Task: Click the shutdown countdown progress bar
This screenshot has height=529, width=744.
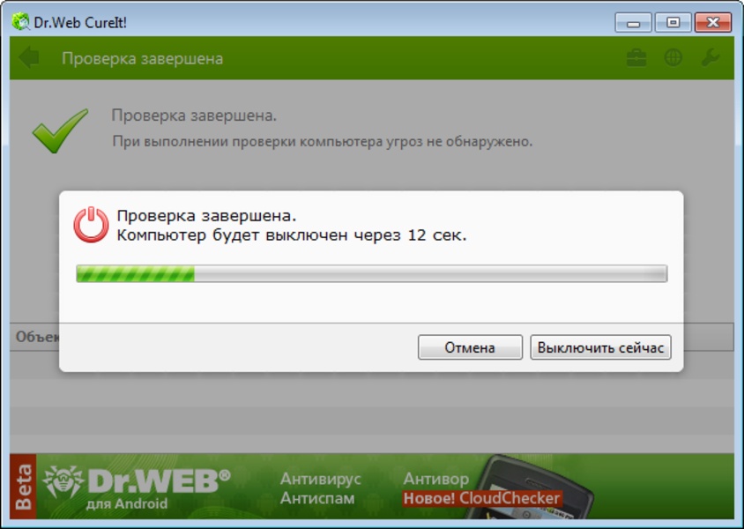Action: (372, 273)
